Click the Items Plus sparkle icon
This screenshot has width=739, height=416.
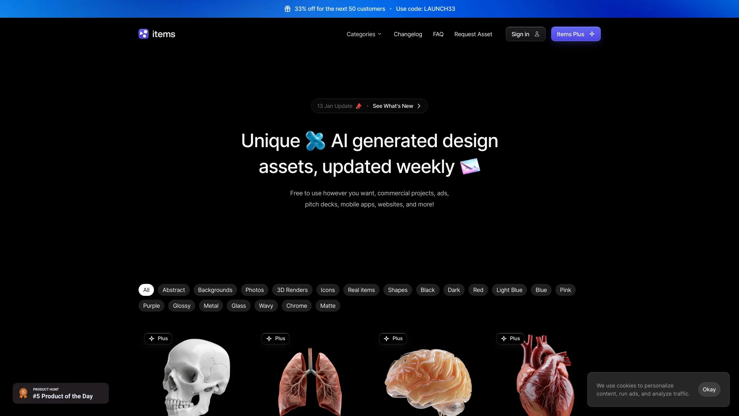(592, 34)
